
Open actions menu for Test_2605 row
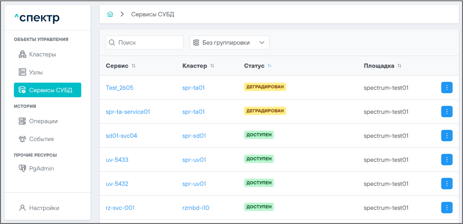coord(447,88)
